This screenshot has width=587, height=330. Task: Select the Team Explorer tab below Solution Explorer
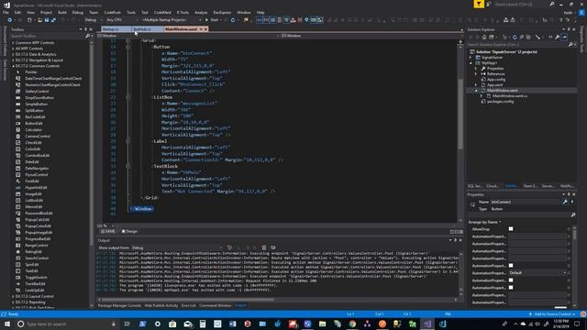pos(530,186)
